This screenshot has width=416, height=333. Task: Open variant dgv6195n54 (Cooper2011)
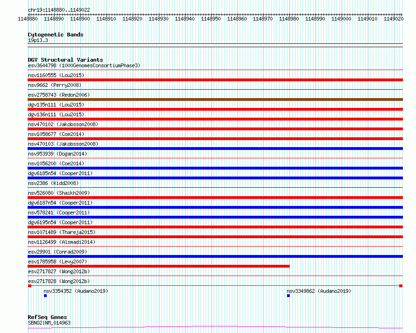pos(60,222)
